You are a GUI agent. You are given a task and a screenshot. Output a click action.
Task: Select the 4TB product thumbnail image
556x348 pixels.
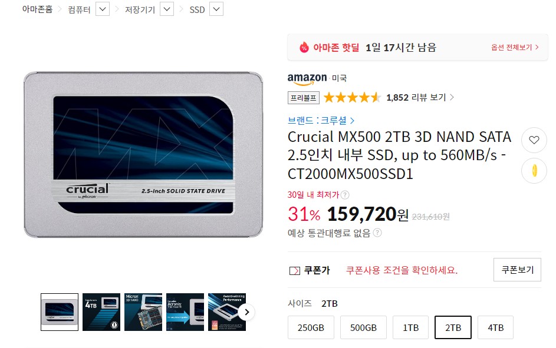[101, 312]
